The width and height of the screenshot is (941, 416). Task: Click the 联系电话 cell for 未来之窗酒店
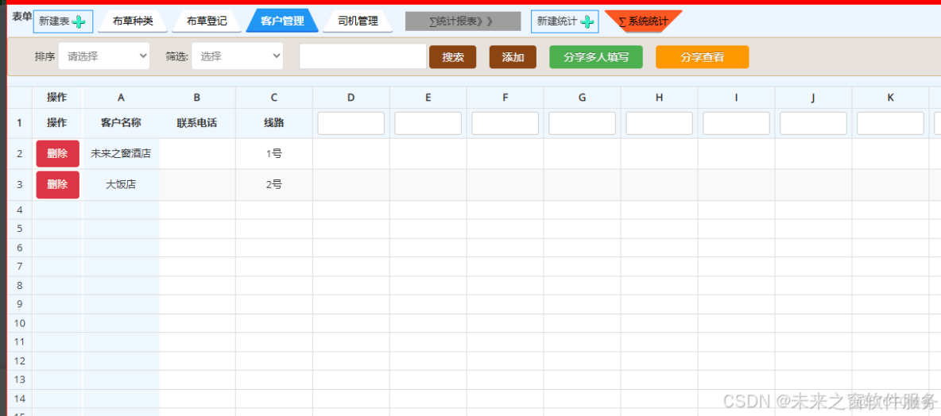coord(197,153)
